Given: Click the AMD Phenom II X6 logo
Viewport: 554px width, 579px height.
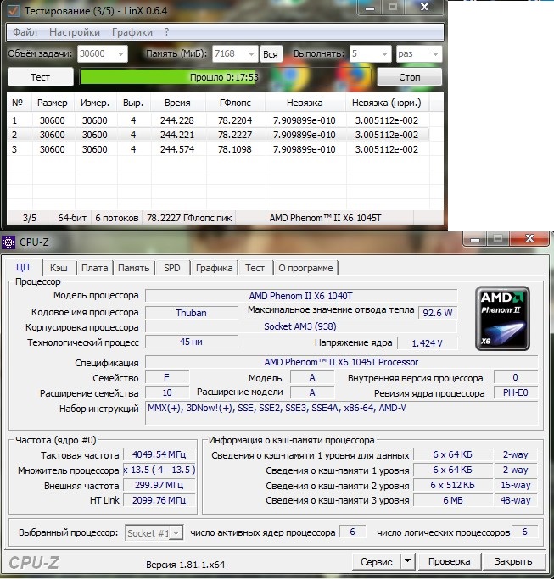Looking at the screenshot, I should [x=502, y=318].
